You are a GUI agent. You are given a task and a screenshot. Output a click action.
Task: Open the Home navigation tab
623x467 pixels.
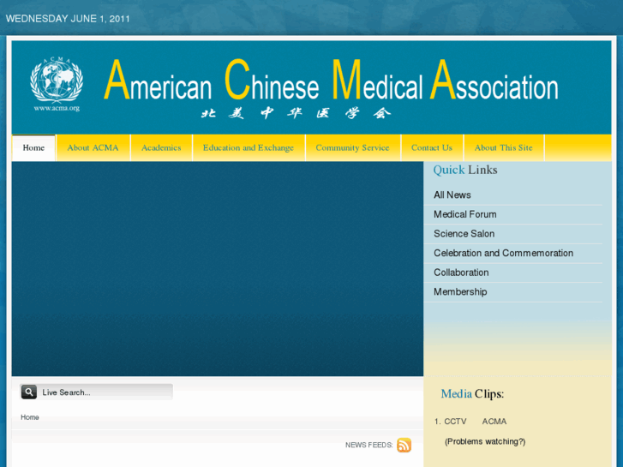(x=33, y=148)
